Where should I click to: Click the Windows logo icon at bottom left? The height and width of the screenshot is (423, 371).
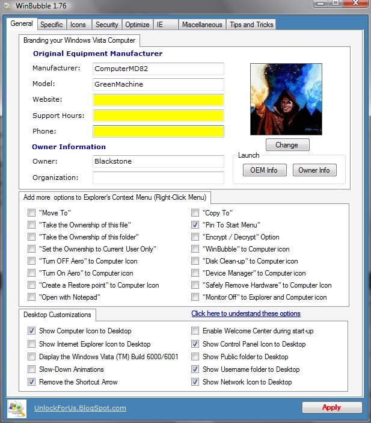pyautogui.click(x=17, y=408)
